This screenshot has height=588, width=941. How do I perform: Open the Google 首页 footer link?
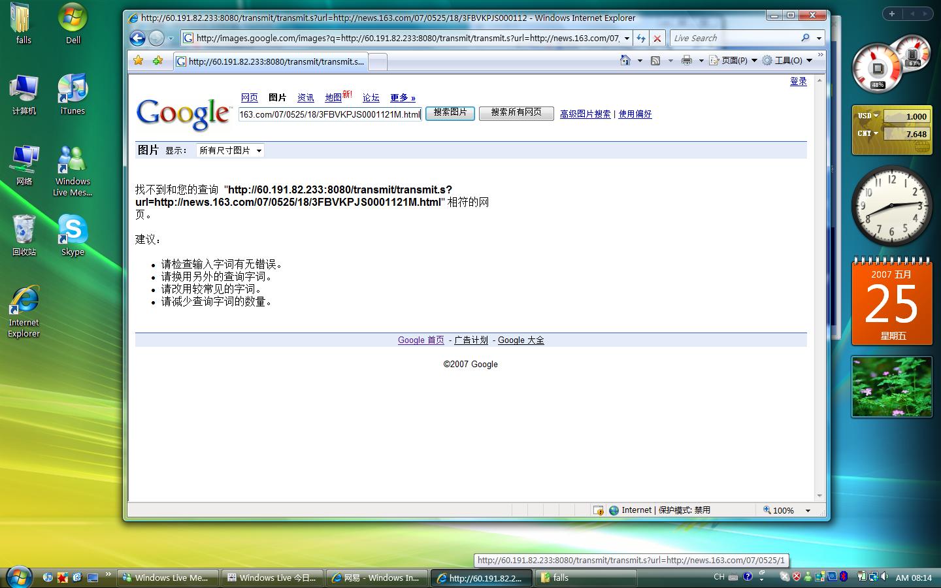421,340
